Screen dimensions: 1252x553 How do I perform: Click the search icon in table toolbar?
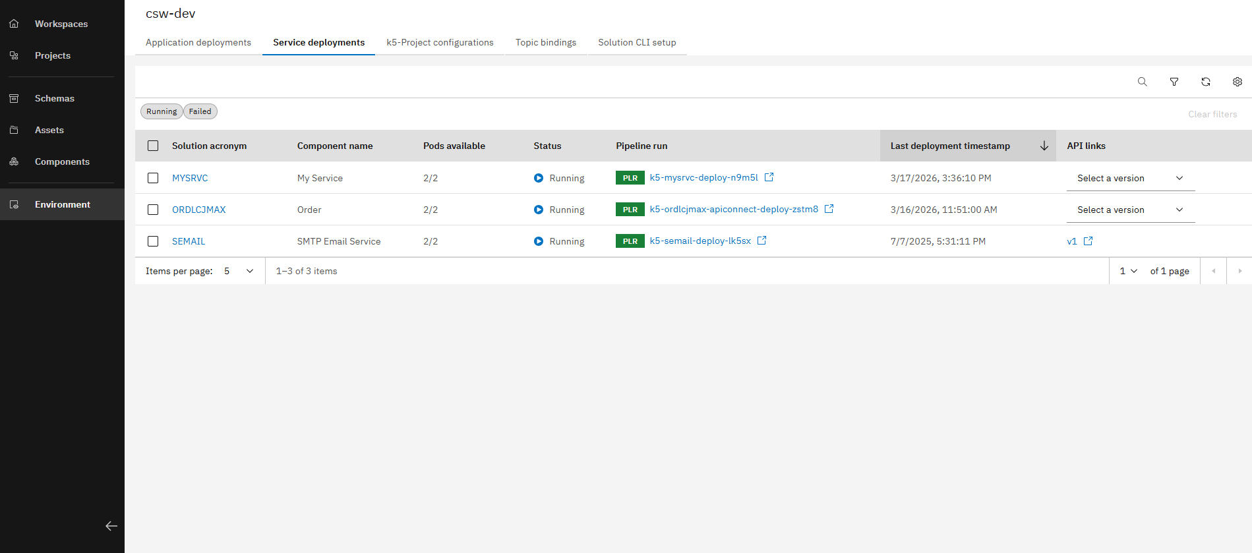point(1142,82)
